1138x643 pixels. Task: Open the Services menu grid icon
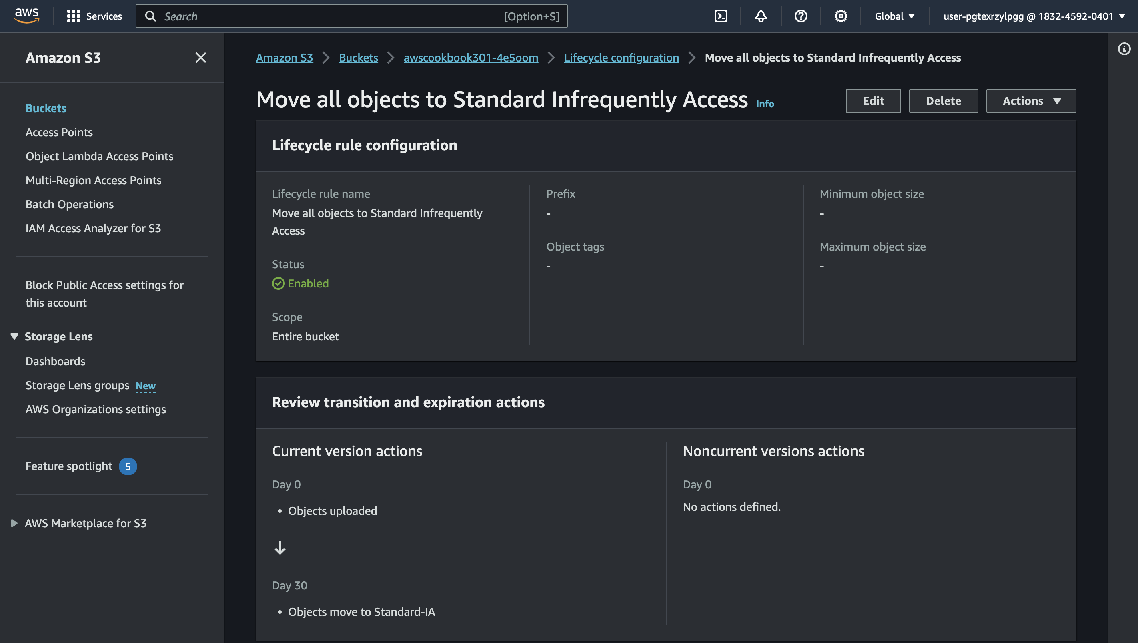pos(74,16)
